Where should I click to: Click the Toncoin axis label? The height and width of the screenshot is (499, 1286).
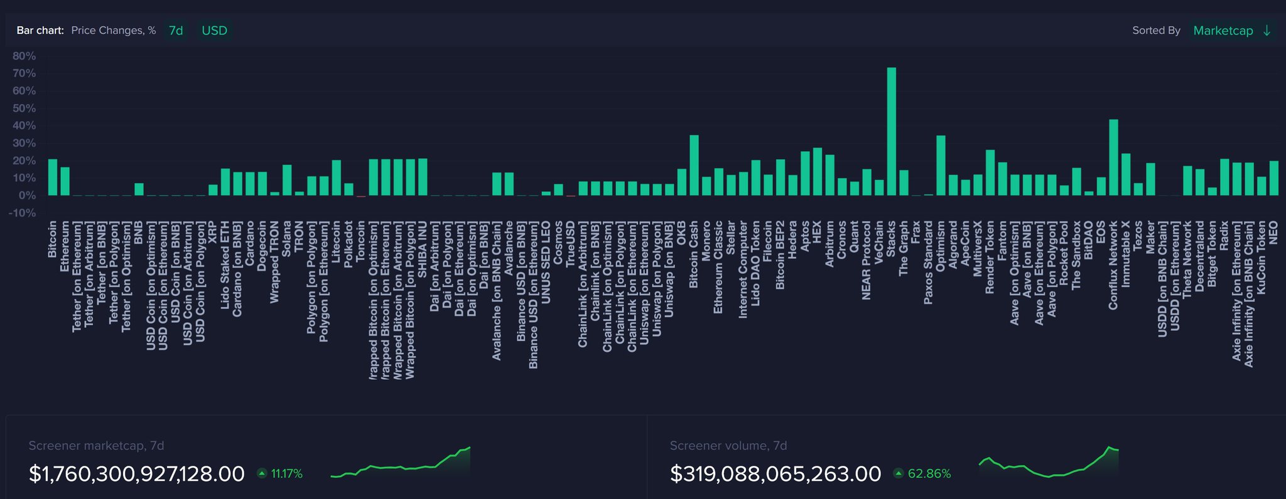361,241
